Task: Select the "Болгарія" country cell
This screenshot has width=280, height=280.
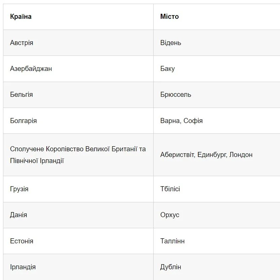Action: 24,121
